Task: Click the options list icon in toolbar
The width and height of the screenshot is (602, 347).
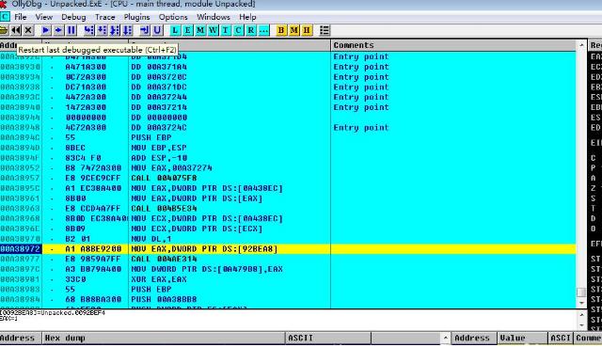Action: click(x=325, y=30)
